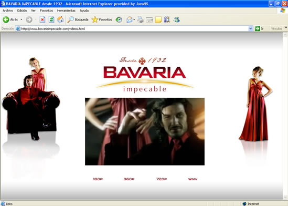Close the Internet Explorer window

[x=284, y=4]
